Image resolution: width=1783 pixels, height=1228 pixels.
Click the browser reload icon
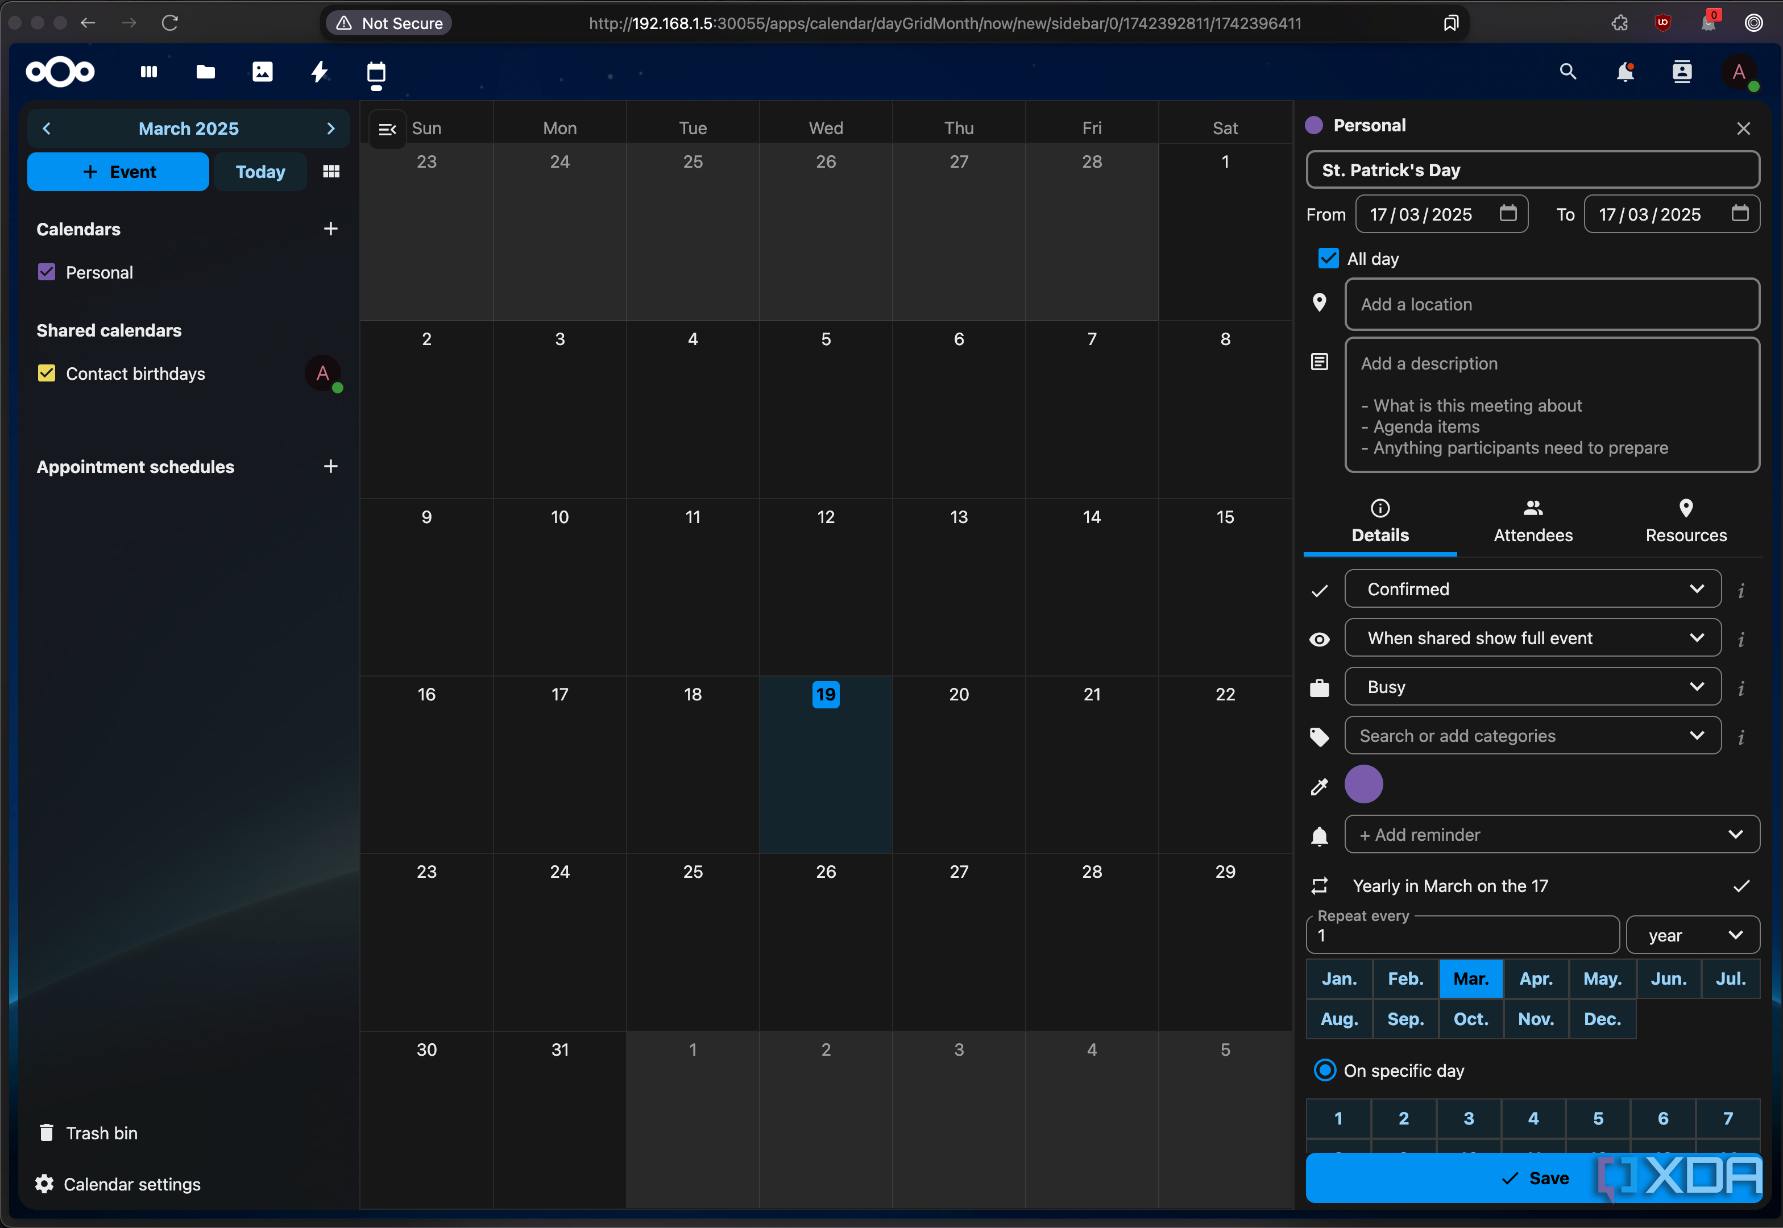(x=170, y=22)
